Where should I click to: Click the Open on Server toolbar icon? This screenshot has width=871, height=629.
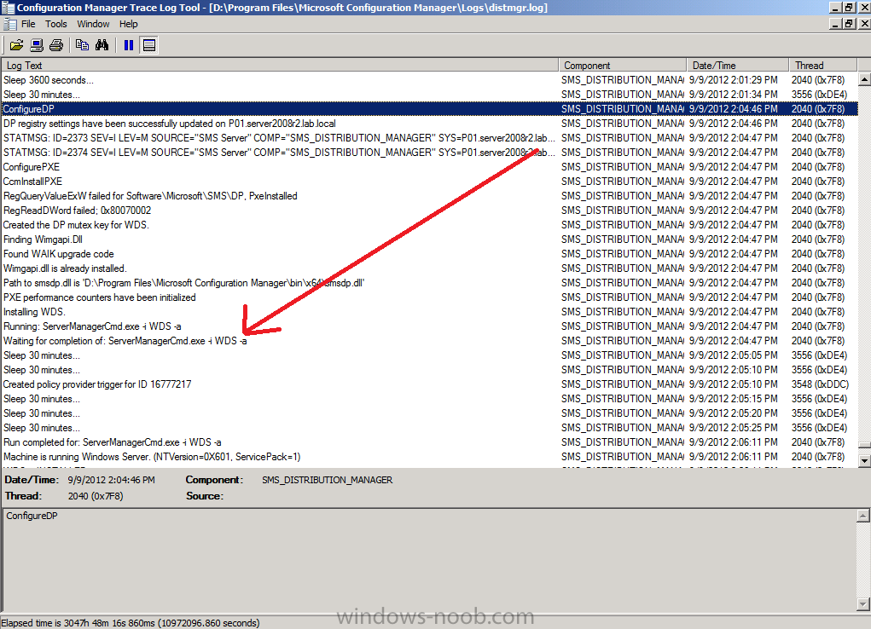[37, 45]
